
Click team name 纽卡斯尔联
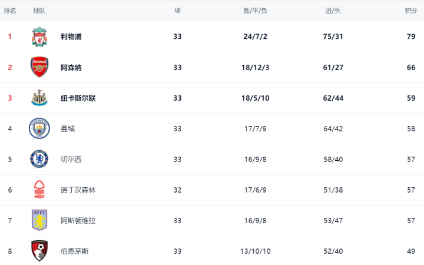coord(78,98)
